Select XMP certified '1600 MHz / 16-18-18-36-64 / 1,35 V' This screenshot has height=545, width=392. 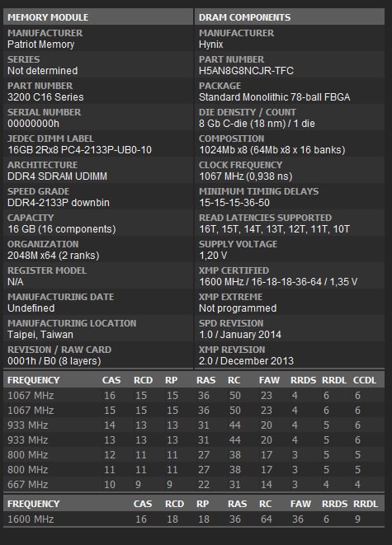278,282
